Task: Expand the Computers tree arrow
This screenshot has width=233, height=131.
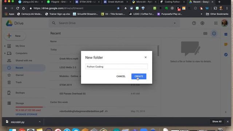Action: point(5,53)
